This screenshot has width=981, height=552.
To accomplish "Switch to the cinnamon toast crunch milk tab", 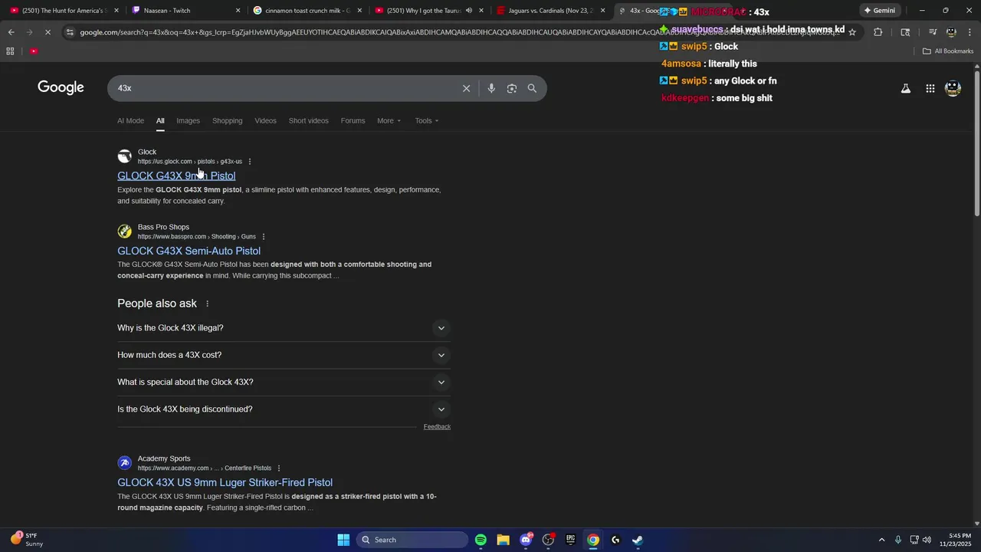I will tap(307, 11).
